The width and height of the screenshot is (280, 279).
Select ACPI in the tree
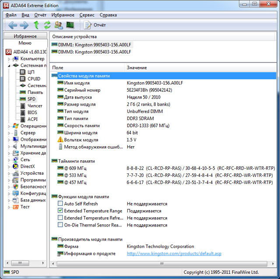click(32, 119)
